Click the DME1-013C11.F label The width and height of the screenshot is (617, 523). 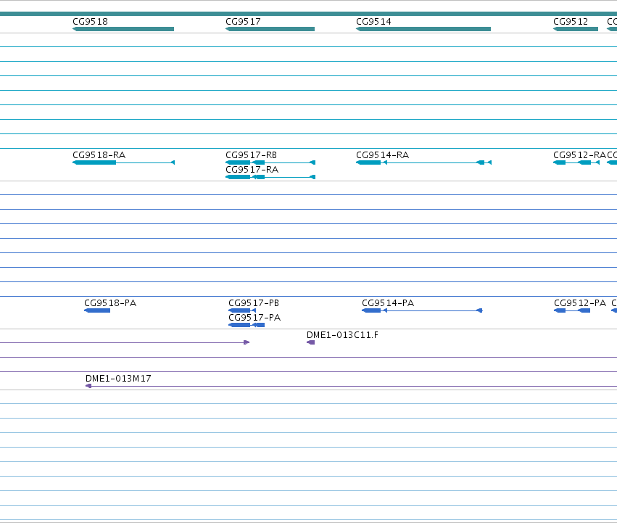(342, 334)
